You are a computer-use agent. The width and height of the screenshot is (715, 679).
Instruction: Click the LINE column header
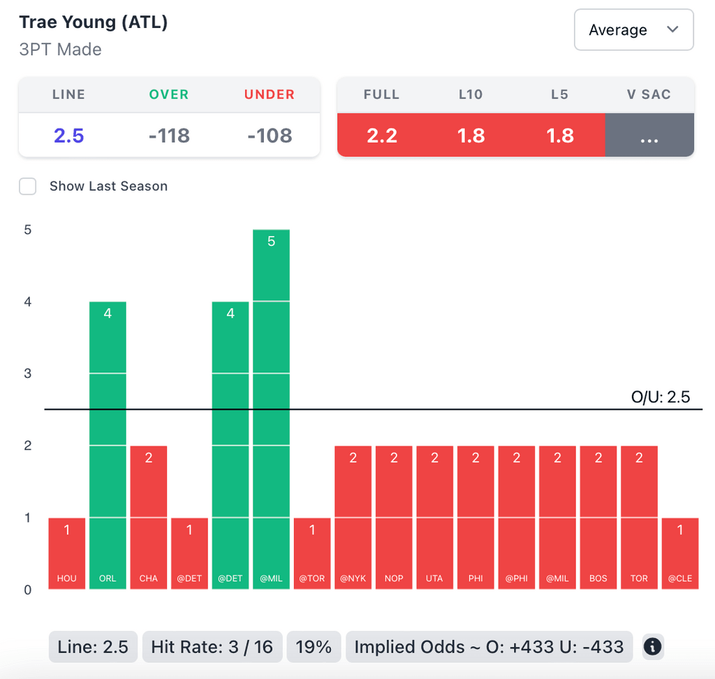(69, 94)
